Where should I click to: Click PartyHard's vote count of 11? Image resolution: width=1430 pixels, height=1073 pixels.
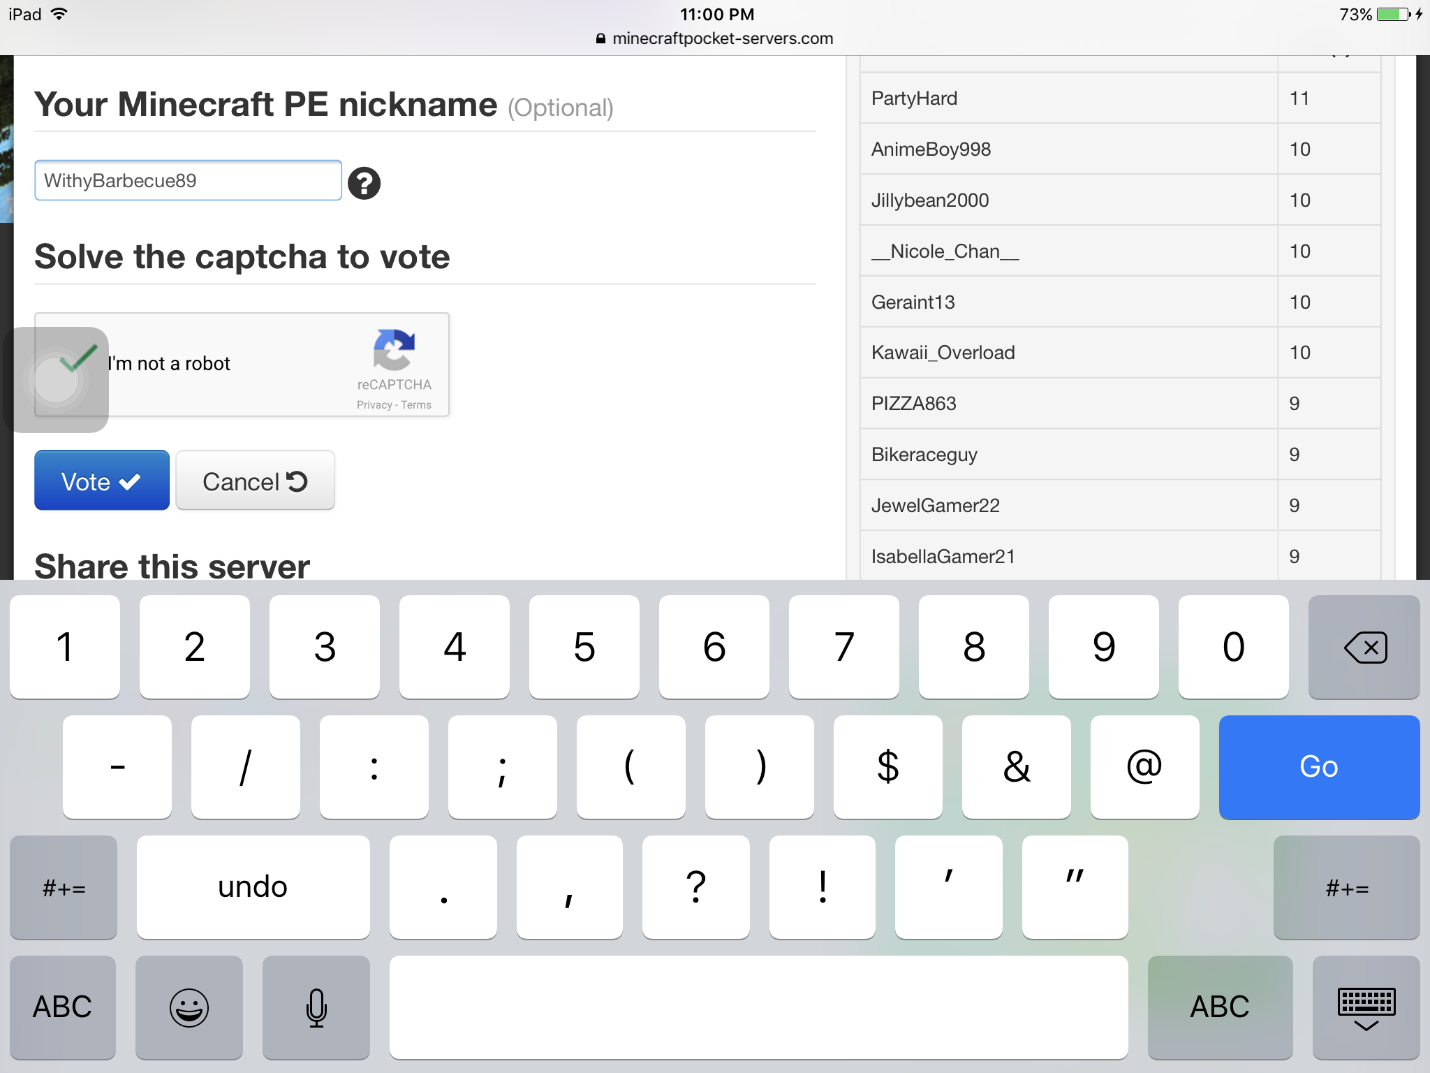[x=1299, y=98]
